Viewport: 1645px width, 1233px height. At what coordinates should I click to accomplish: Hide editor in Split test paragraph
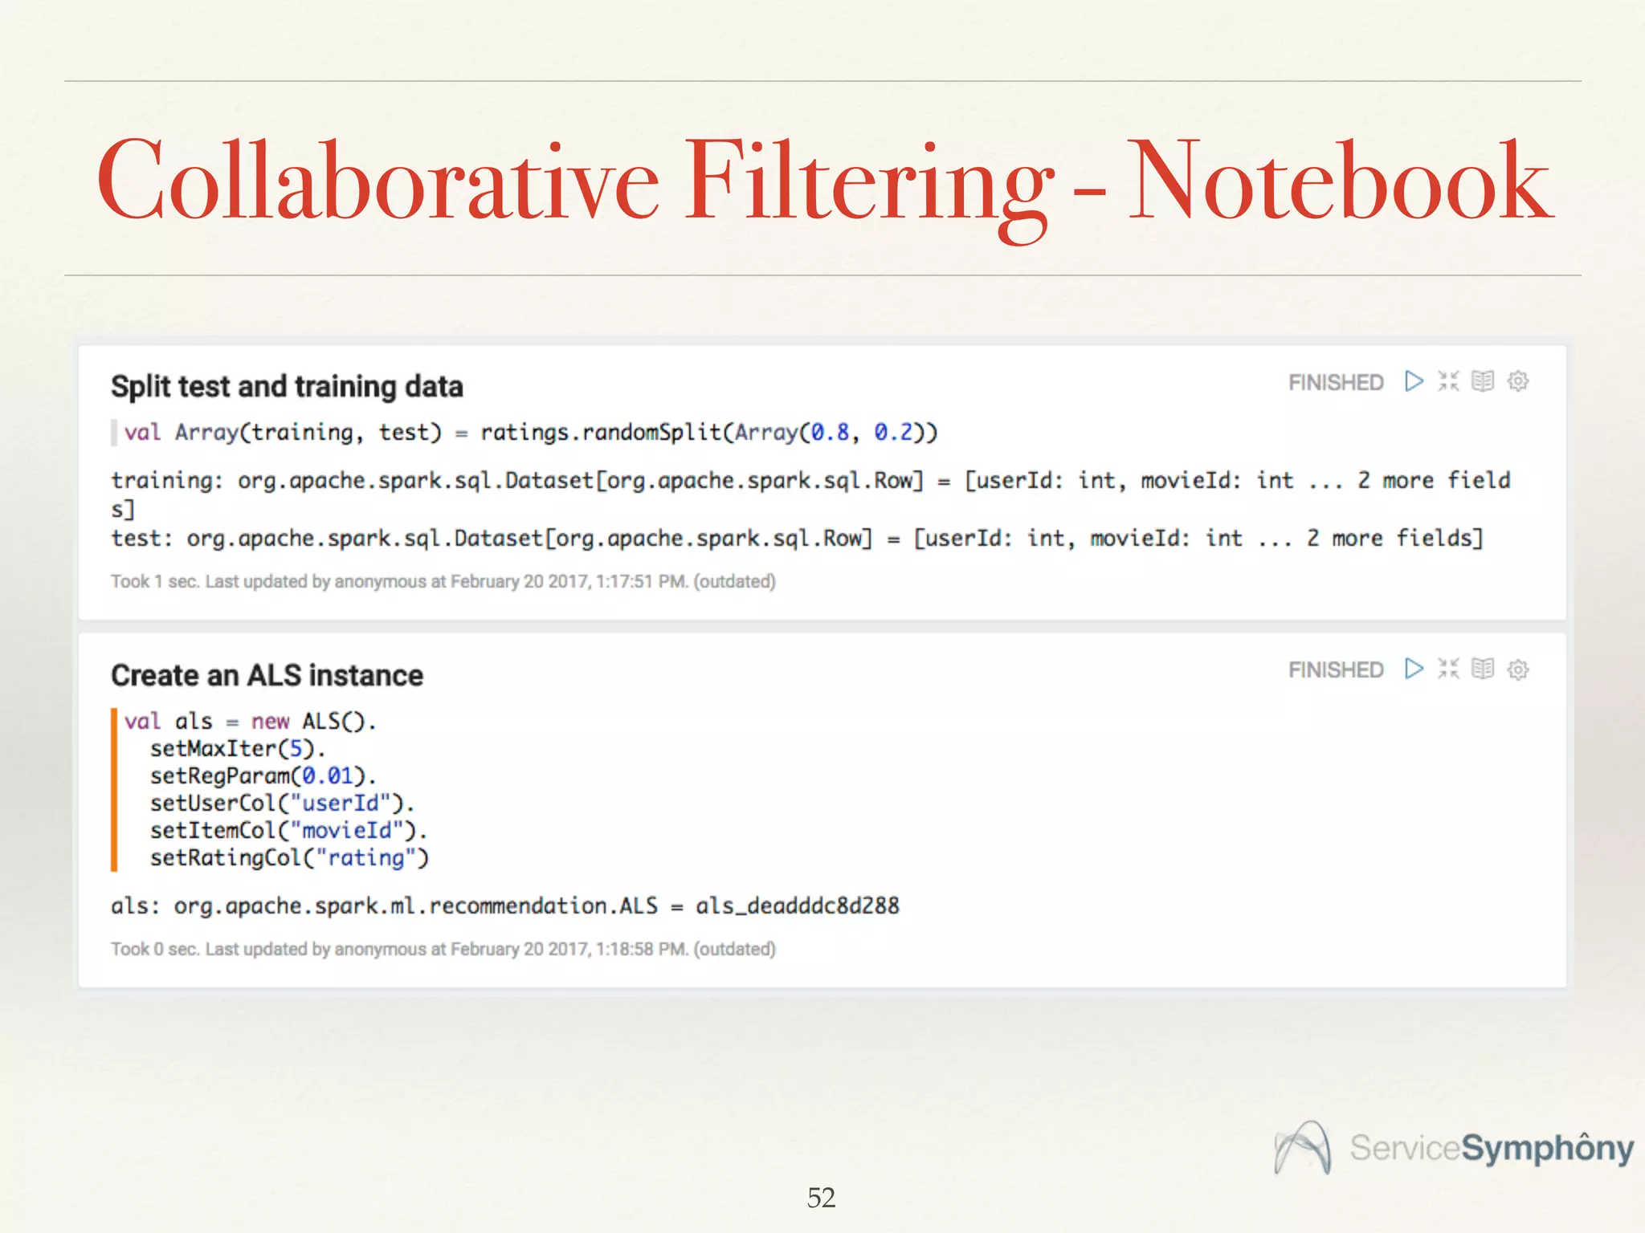point(1448,381)
